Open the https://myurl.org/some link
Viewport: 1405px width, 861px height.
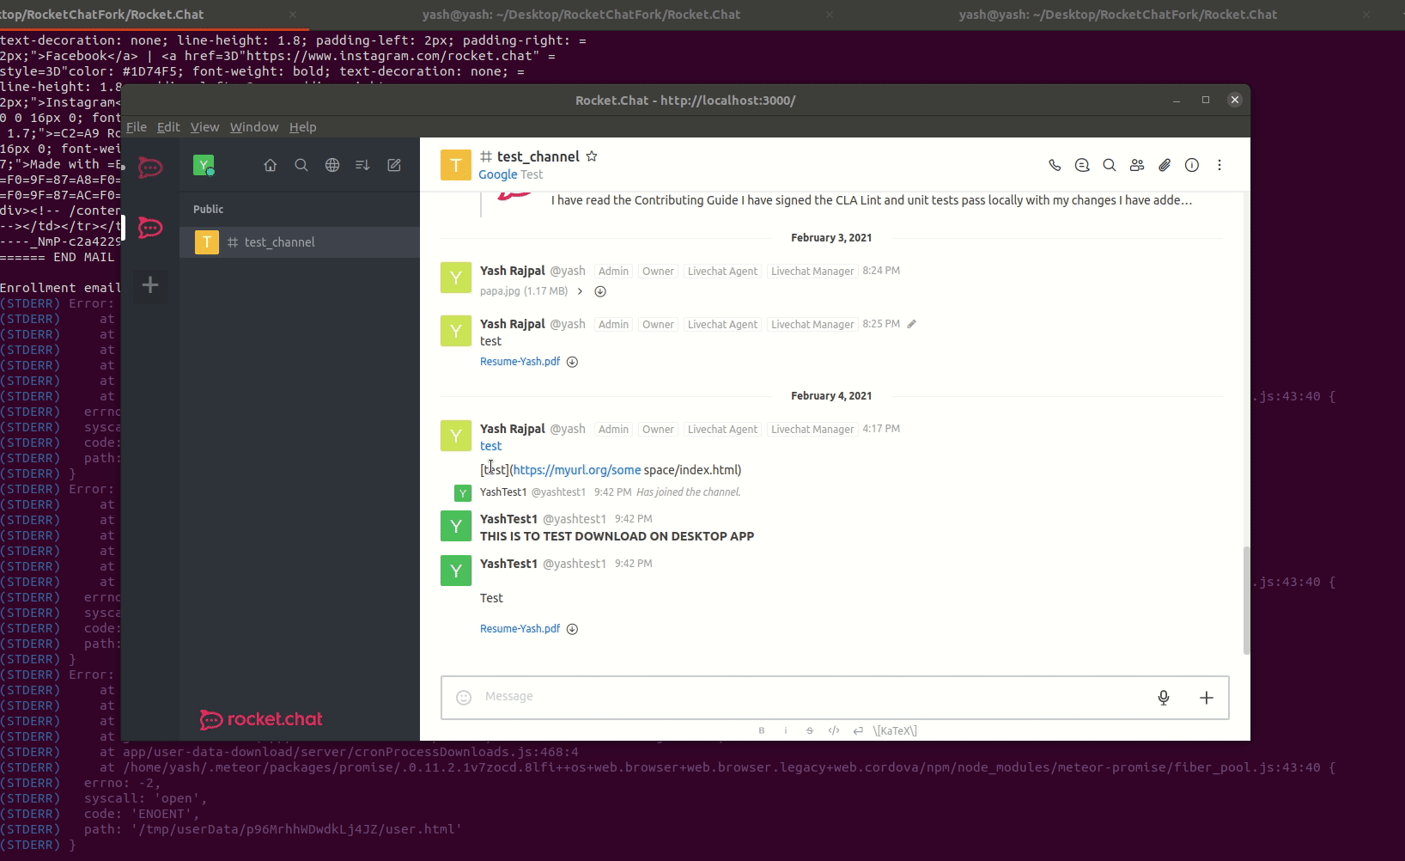(577, 470)
